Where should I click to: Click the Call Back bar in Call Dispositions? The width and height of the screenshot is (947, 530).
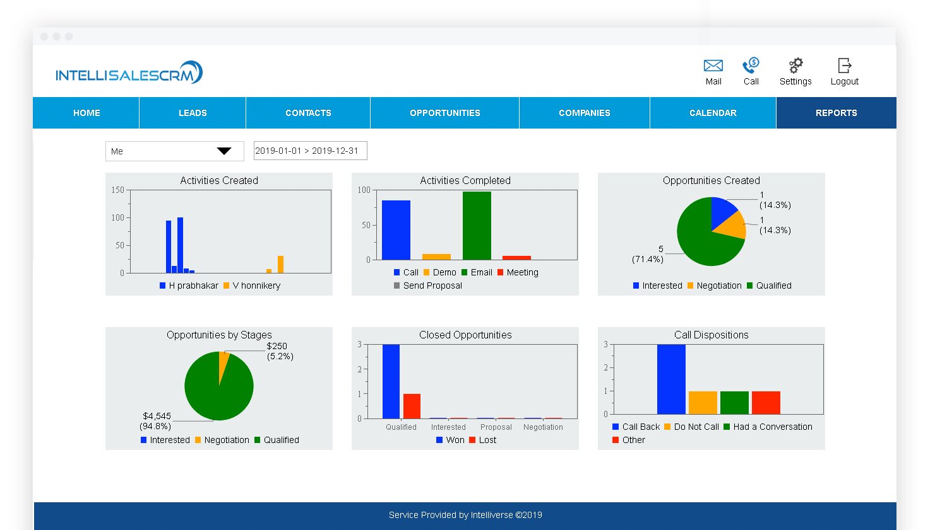(x=671, y=379)
